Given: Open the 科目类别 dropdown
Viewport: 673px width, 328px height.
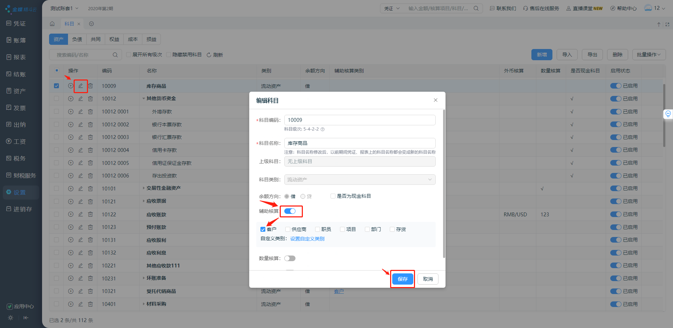Looking at the screenshot, I should click(360, 180).
